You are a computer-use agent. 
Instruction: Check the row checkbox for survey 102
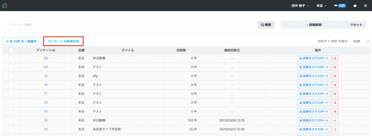point(11,58)
